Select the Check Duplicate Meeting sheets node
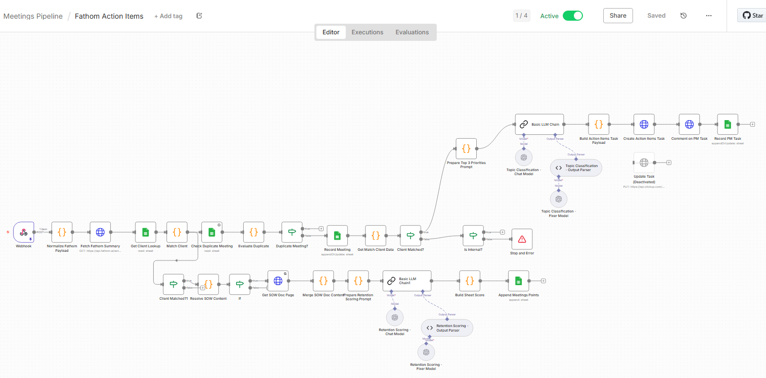Image resolution: width=766 pixels, height=378 pixels. click(212, 232)
